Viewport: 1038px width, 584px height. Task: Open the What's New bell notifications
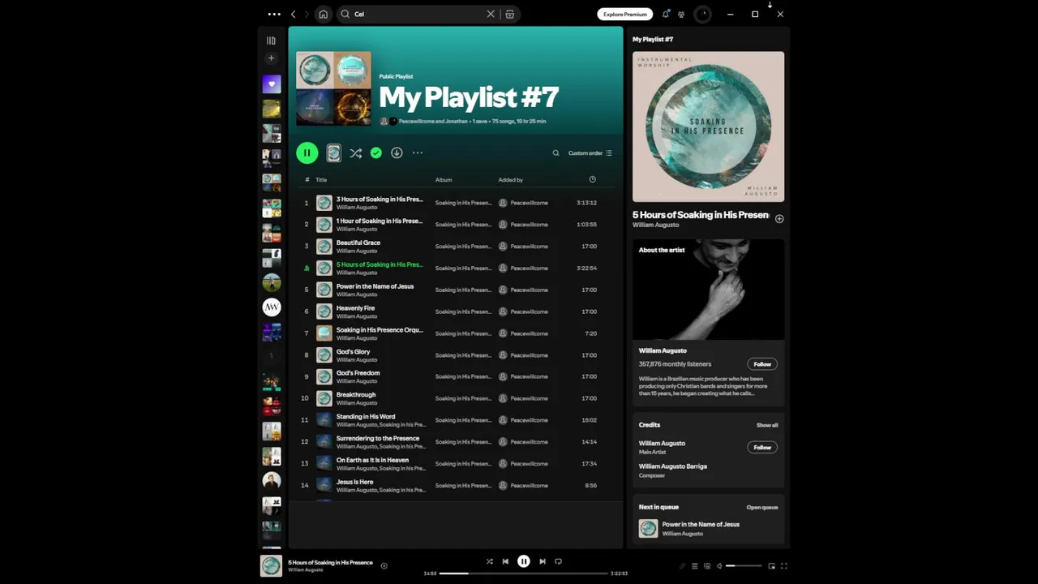pyautogui.click(x=666, y=14)
